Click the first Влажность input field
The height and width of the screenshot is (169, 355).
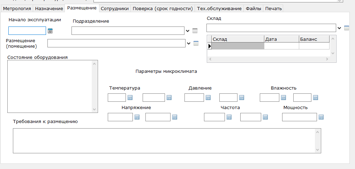(270, 98)
